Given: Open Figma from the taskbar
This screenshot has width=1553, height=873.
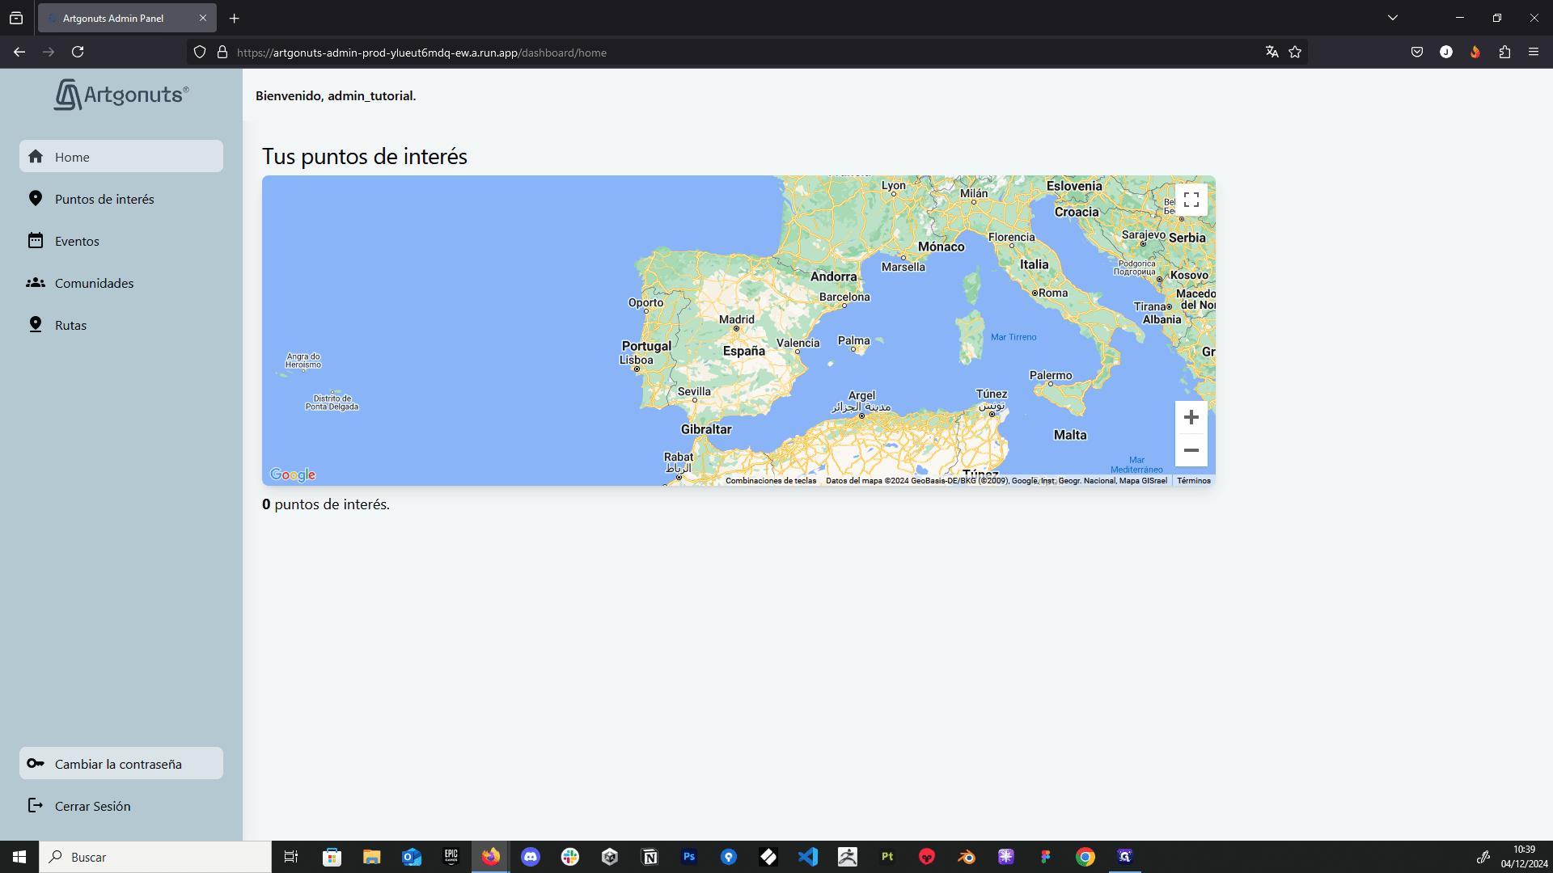Looking at the screenshot, I should [1046, 857].
